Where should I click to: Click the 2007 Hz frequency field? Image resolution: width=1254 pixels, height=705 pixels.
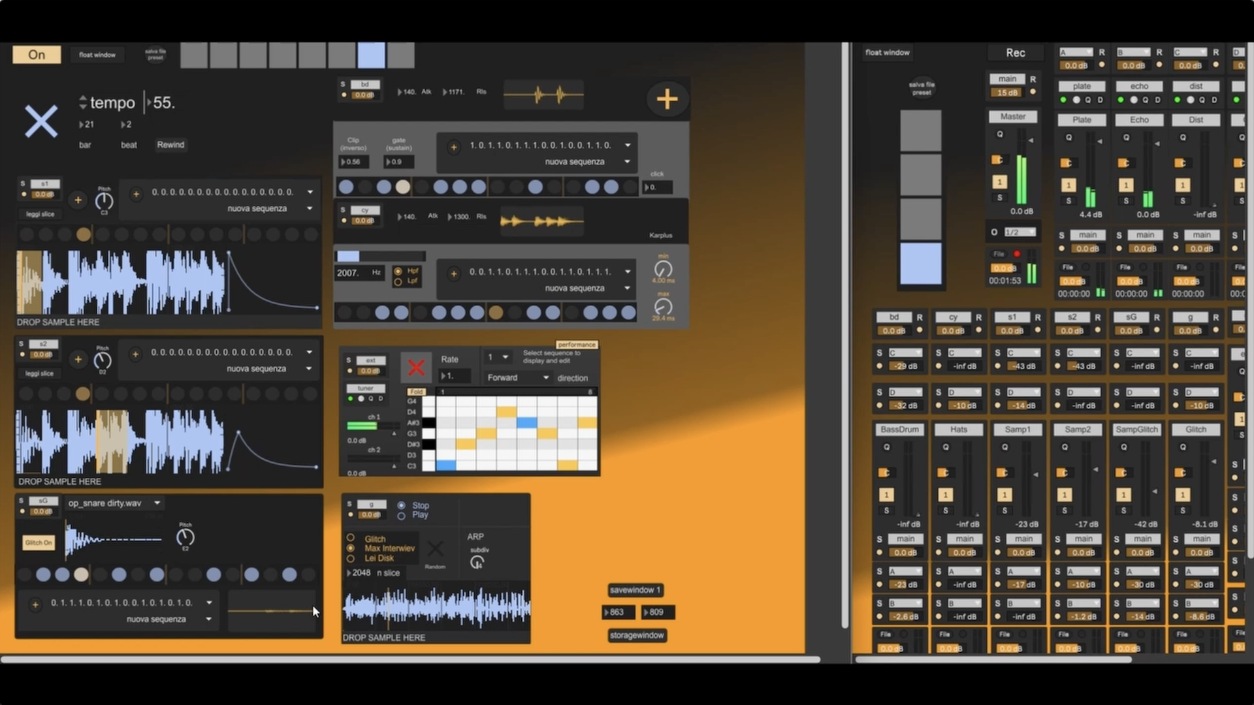click(359, 273)
